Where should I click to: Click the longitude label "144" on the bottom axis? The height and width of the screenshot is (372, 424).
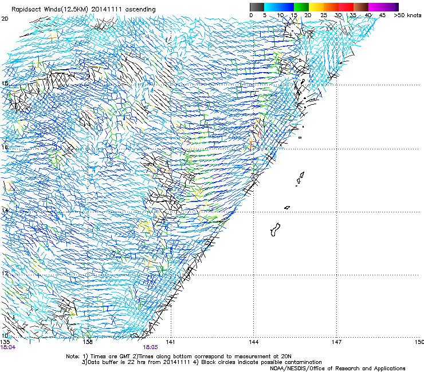tap(254, 342)
